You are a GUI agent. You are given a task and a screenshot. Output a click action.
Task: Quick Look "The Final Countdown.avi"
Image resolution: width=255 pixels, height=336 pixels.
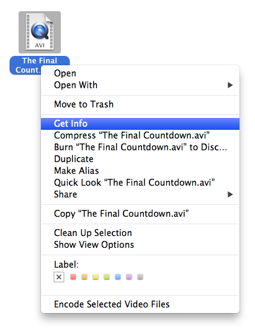click(140, 183)
